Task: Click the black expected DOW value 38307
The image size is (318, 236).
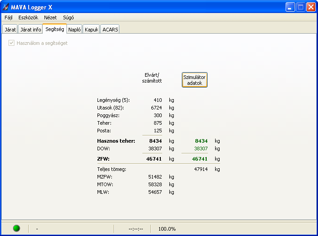Action: [x=155, y=149]
